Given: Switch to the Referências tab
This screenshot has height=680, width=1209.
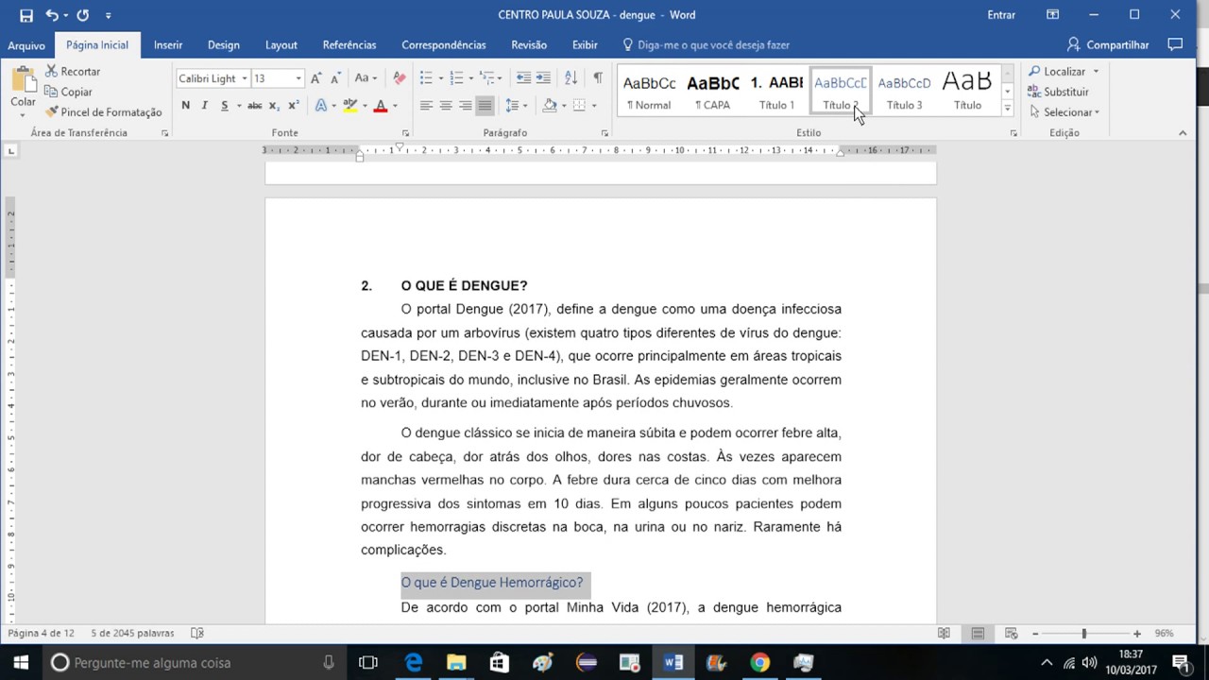Looking at the screenshot, I should click(x=349, y=44).
